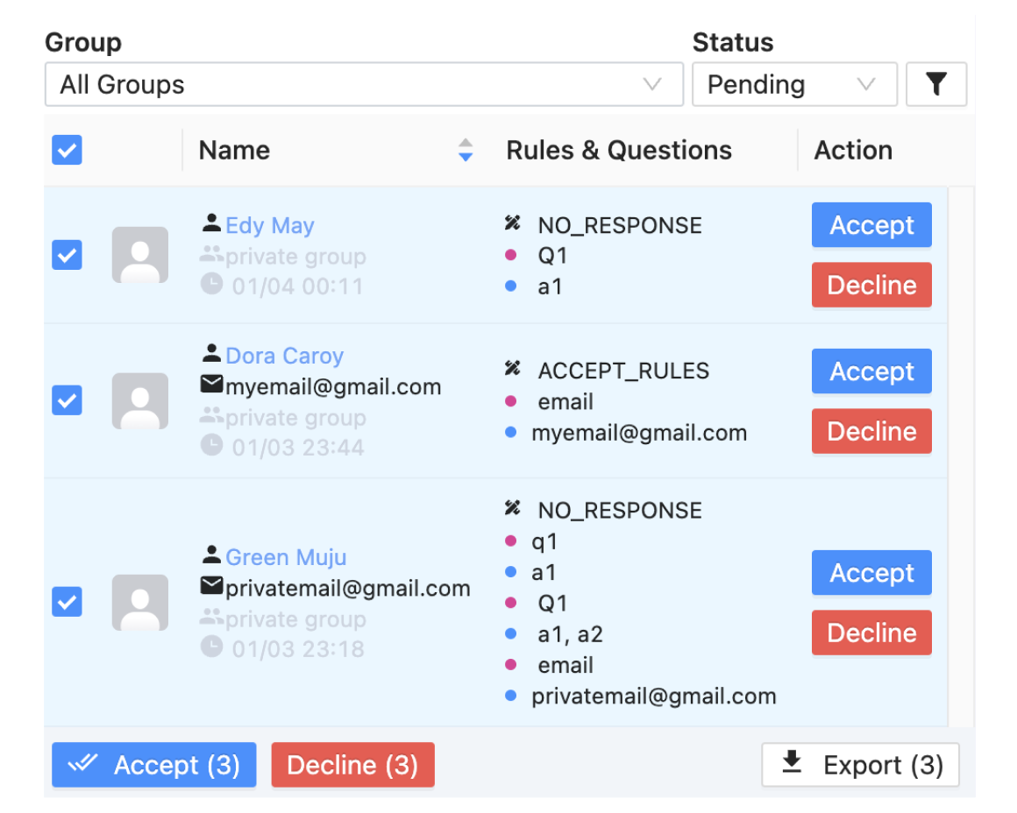The height and width of the screenshot is (813, 1017).
Task: Toggle Green Muju's selection checkbox
Action: tap(67, 602)
